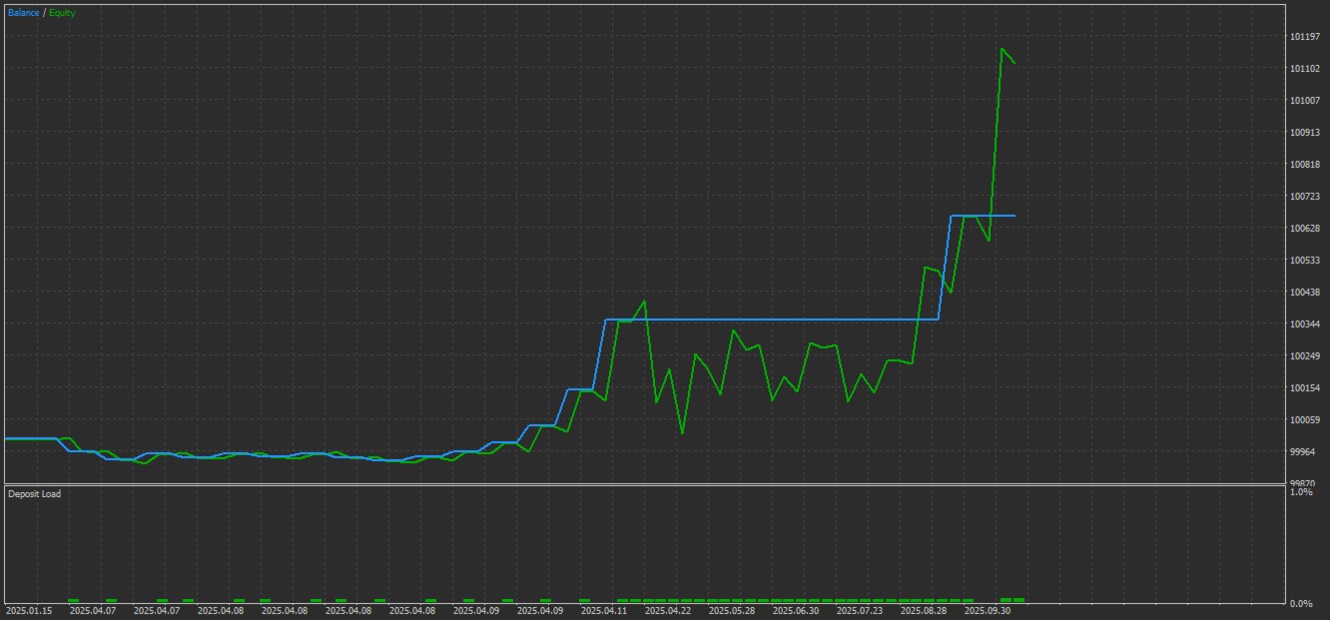
Task: Click the 2025.09.30 date label
Action: (x=988, y=610)
